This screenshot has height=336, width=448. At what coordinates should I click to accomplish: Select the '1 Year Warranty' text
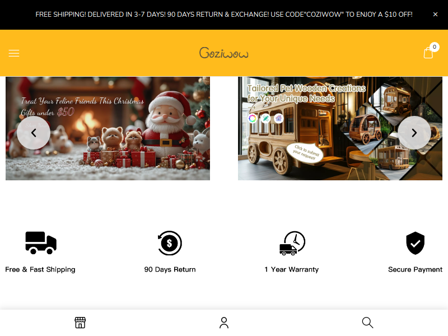point(291,269)
